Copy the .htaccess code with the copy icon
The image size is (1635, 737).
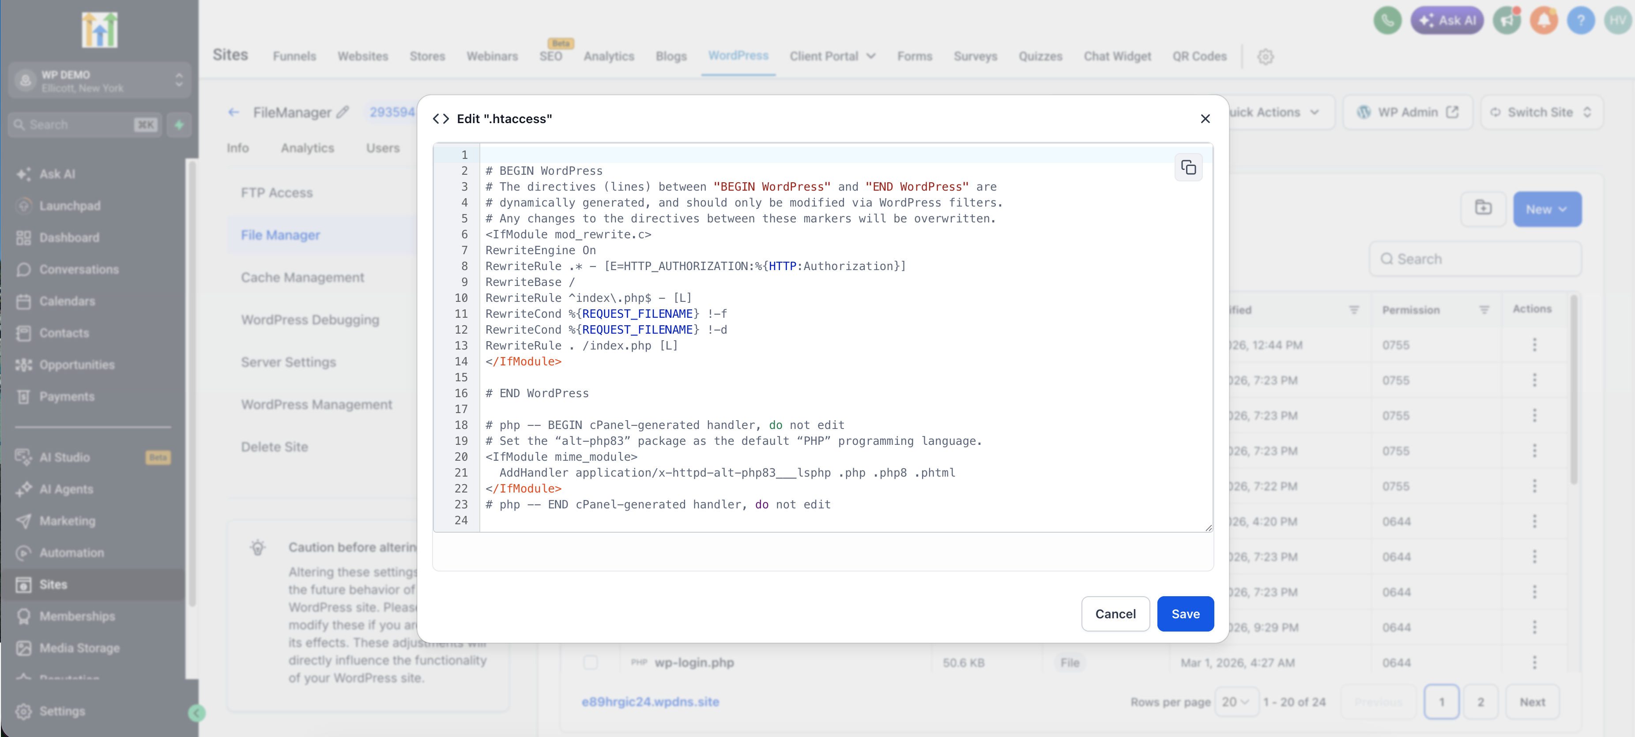(x=1188, y=168)
